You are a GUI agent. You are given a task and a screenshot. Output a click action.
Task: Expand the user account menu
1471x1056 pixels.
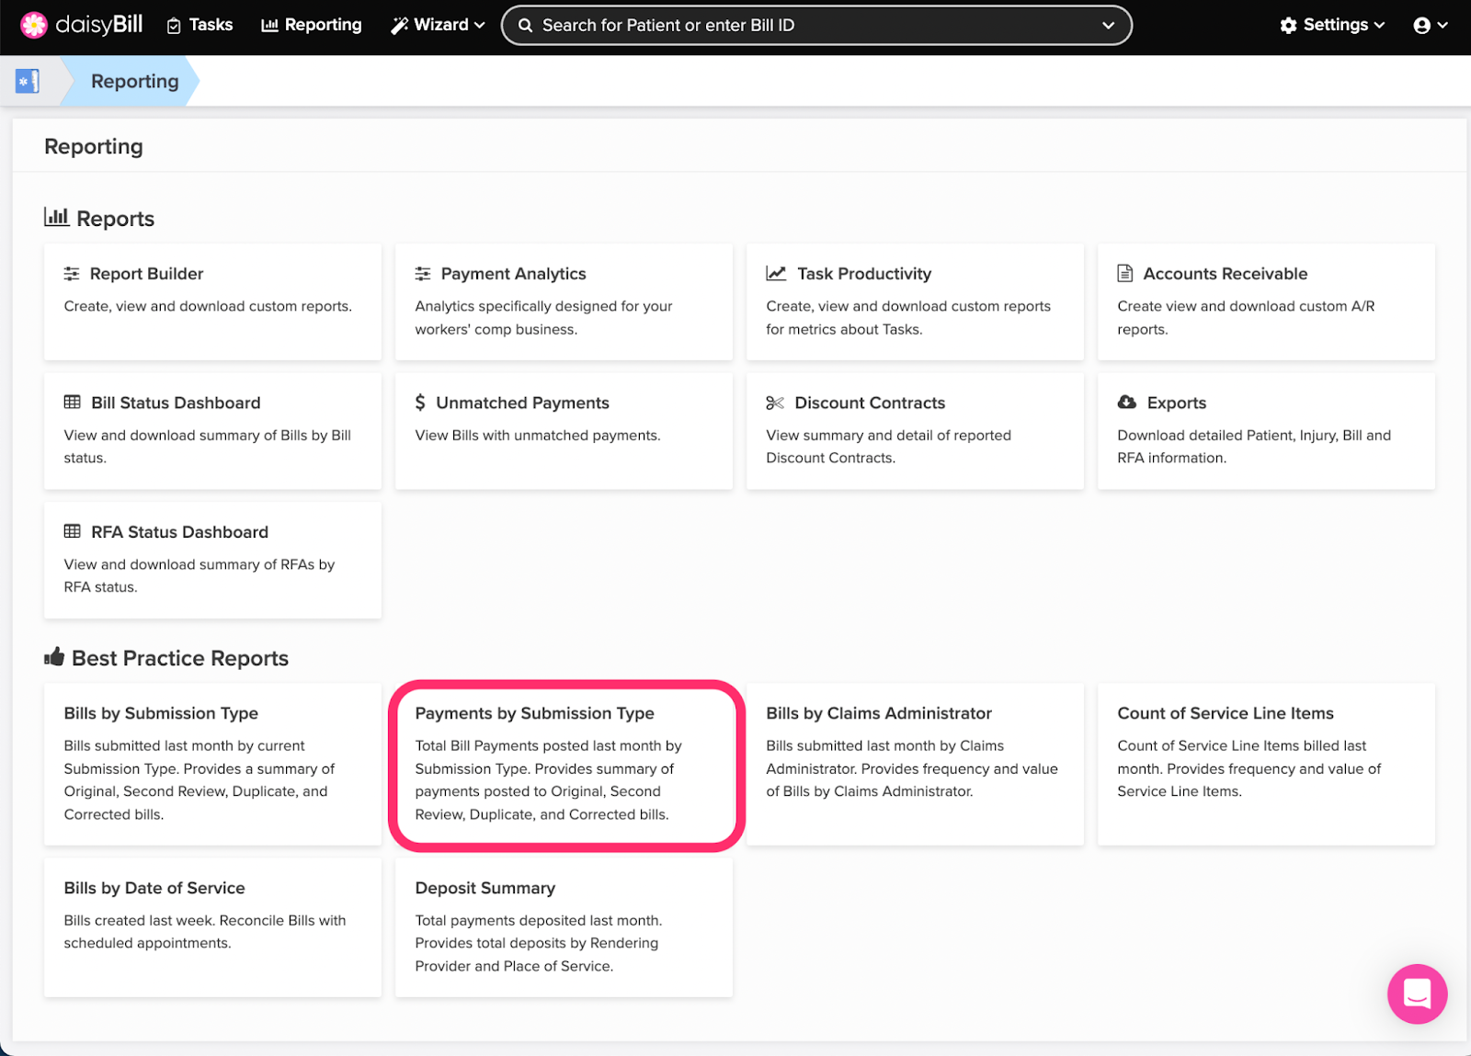pos(1430,25)
